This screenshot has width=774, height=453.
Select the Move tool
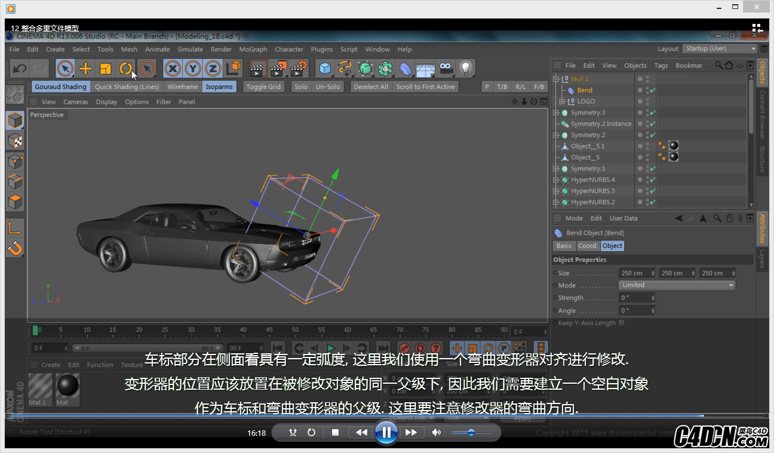coord(85,69)
